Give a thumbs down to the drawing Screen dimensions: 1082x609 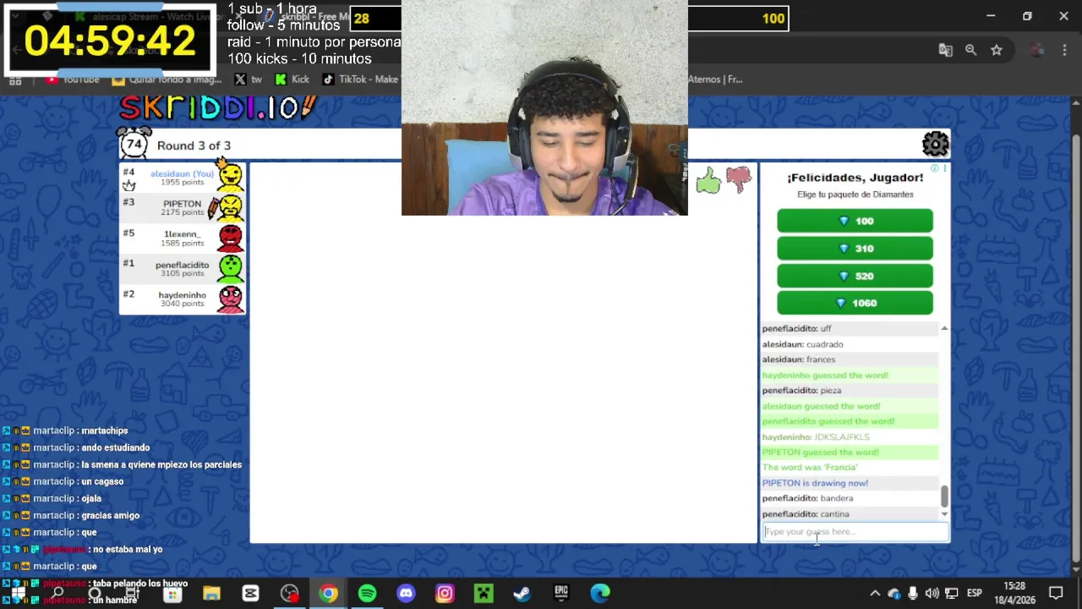click(x=739, y=179)
